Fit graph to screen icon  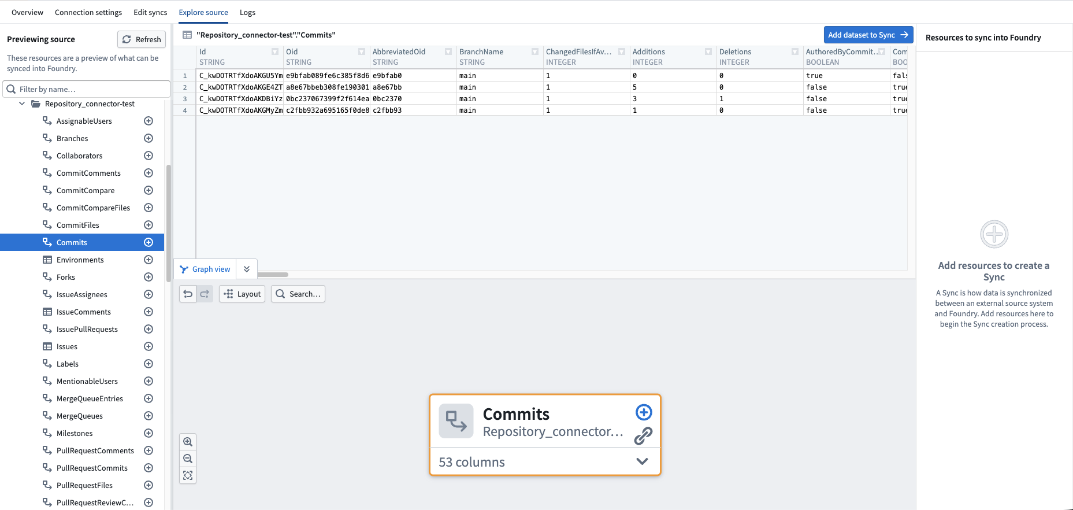click(188, 475)
